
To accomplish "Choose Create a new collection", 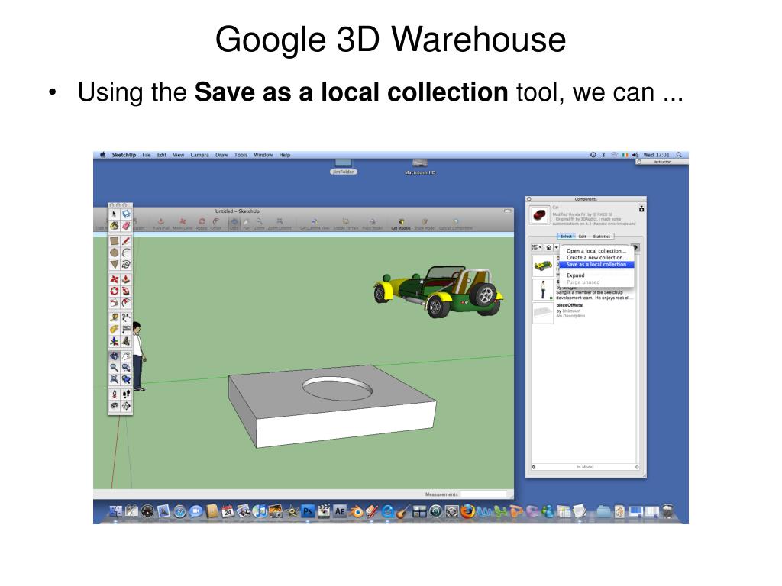I will 596,258.
